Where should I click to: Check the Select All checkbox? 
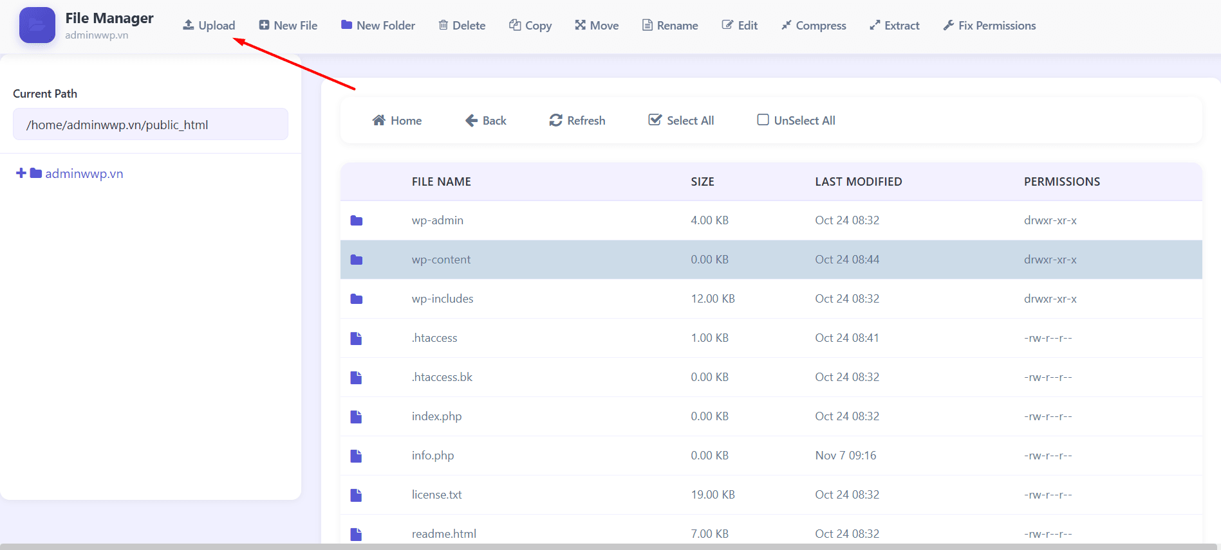(655, 120)
